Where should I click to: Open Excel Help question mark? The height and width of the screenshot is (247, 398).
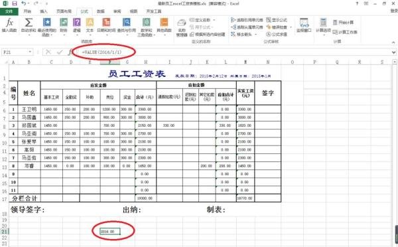(x=357, y=3)
